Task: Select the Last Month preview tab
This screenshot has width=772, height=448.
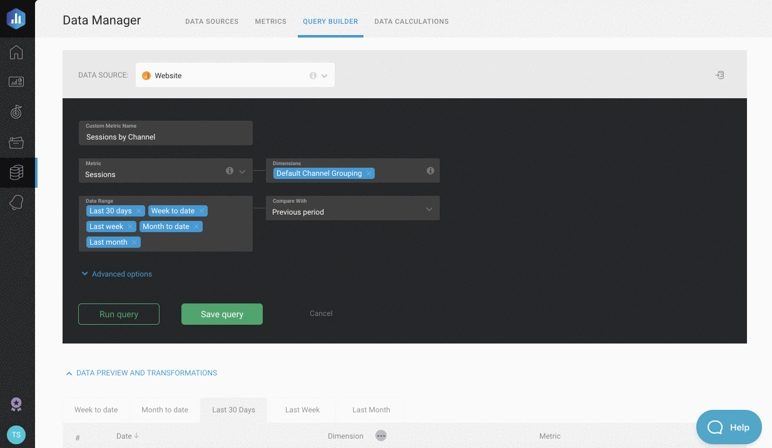Action: [x=371, y=410]
